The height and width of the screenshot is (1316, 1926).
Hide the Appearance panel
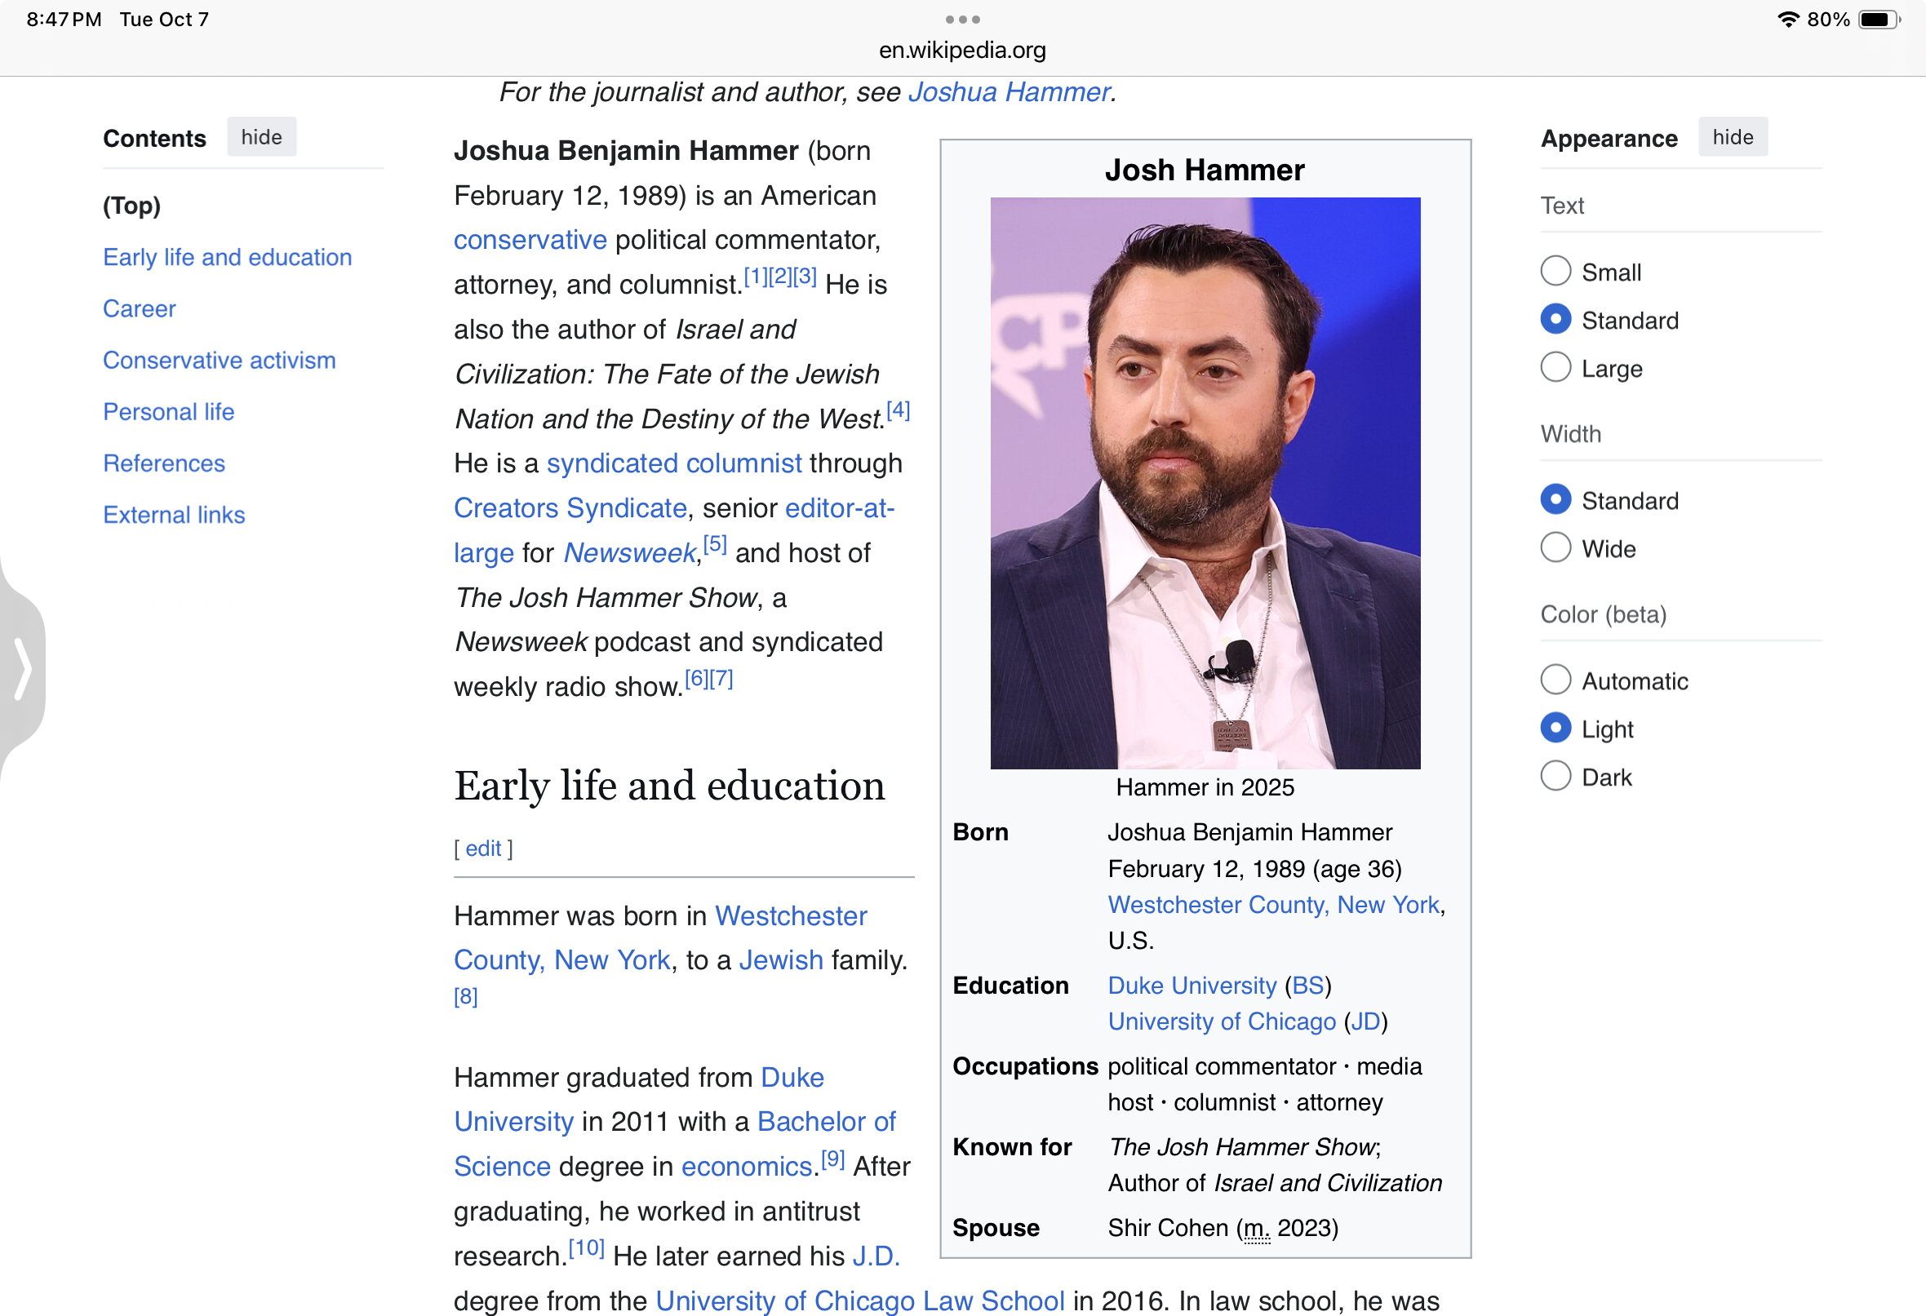(x=1732, y=137)
